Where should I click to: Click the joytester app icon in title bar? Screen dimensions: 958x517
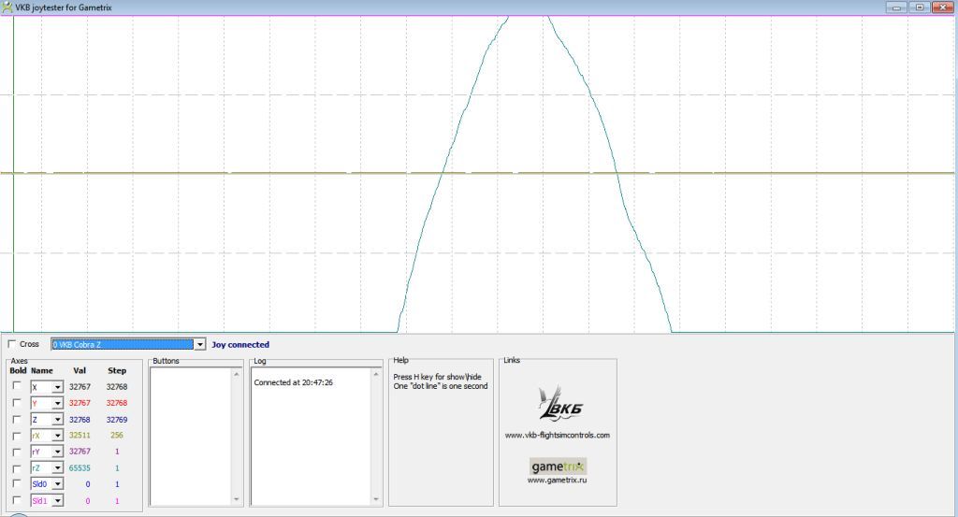[x=7, y=7]
